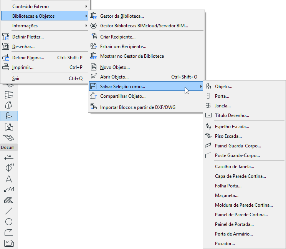Select the Dimension tool in toolbox

pos(9,157)
